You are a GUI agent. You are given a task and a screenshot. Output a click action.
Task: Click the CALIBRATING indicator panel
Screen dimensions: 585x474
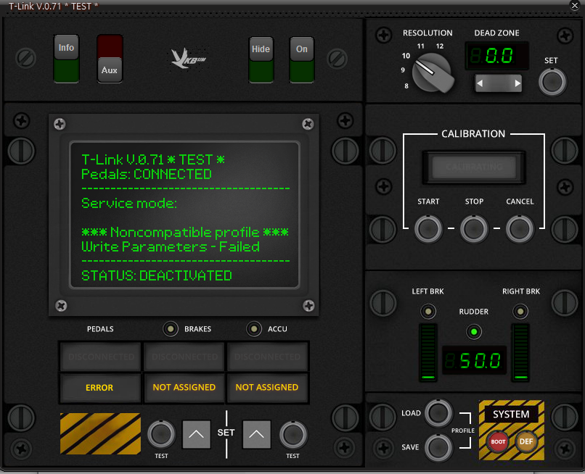(x=474, y=167)
